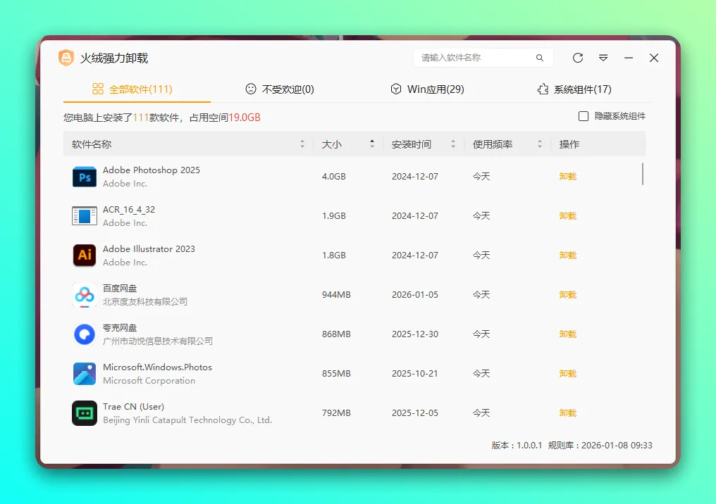
Task: Click the Microsoft.Windows.Photos app icon
Action: tap(84, 373)
